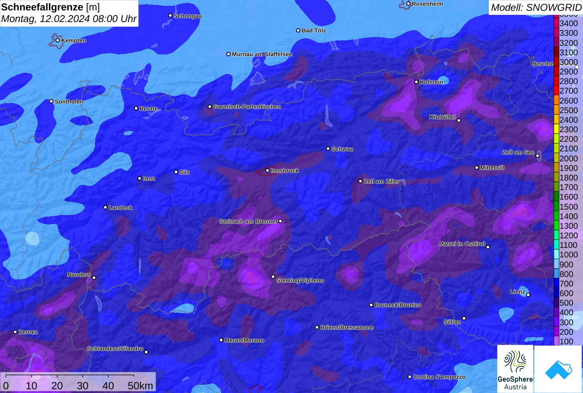Click the Zell am See marker
This screenshot has height=393, width=583.
(538, 156)
